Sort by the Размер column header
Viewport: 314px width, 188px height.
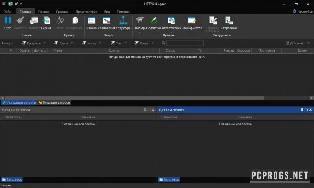click(228, 51)
